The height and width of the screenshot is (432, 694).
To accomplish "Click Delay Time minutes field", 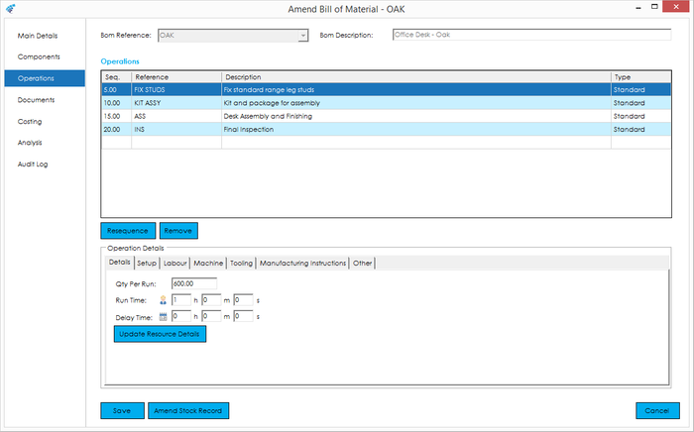I will click(211, 317).
